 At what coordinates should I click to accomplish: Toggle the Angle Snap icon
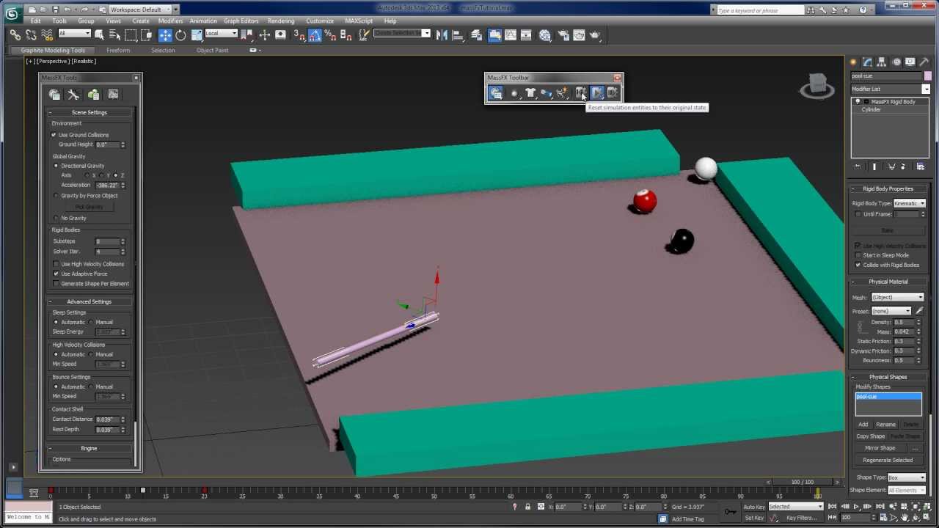coord(315,34)
